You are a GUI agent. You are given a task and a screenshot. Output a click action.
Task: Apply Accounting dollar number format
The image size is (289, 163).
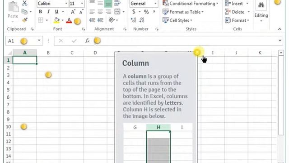[134, 12]
